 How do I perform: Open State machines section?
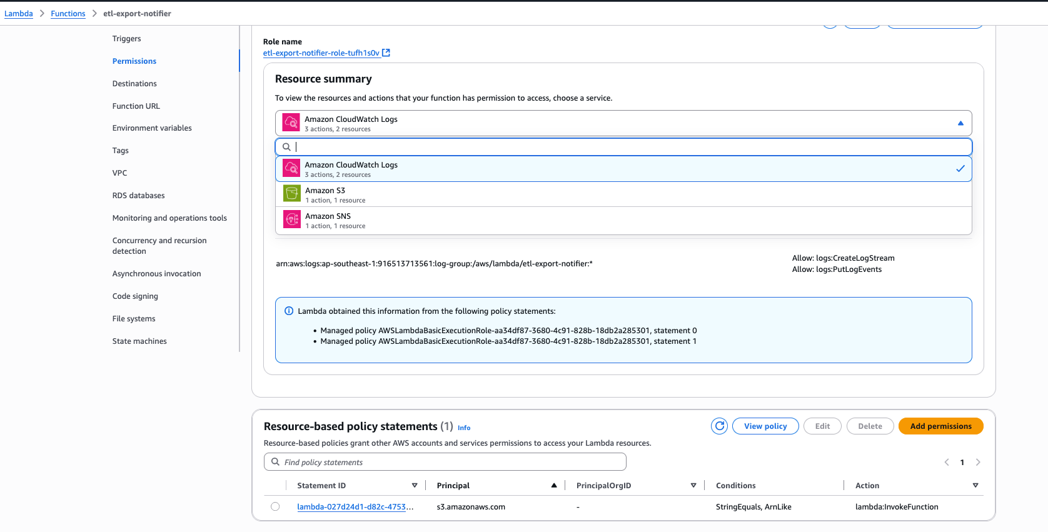coord(139,341)
